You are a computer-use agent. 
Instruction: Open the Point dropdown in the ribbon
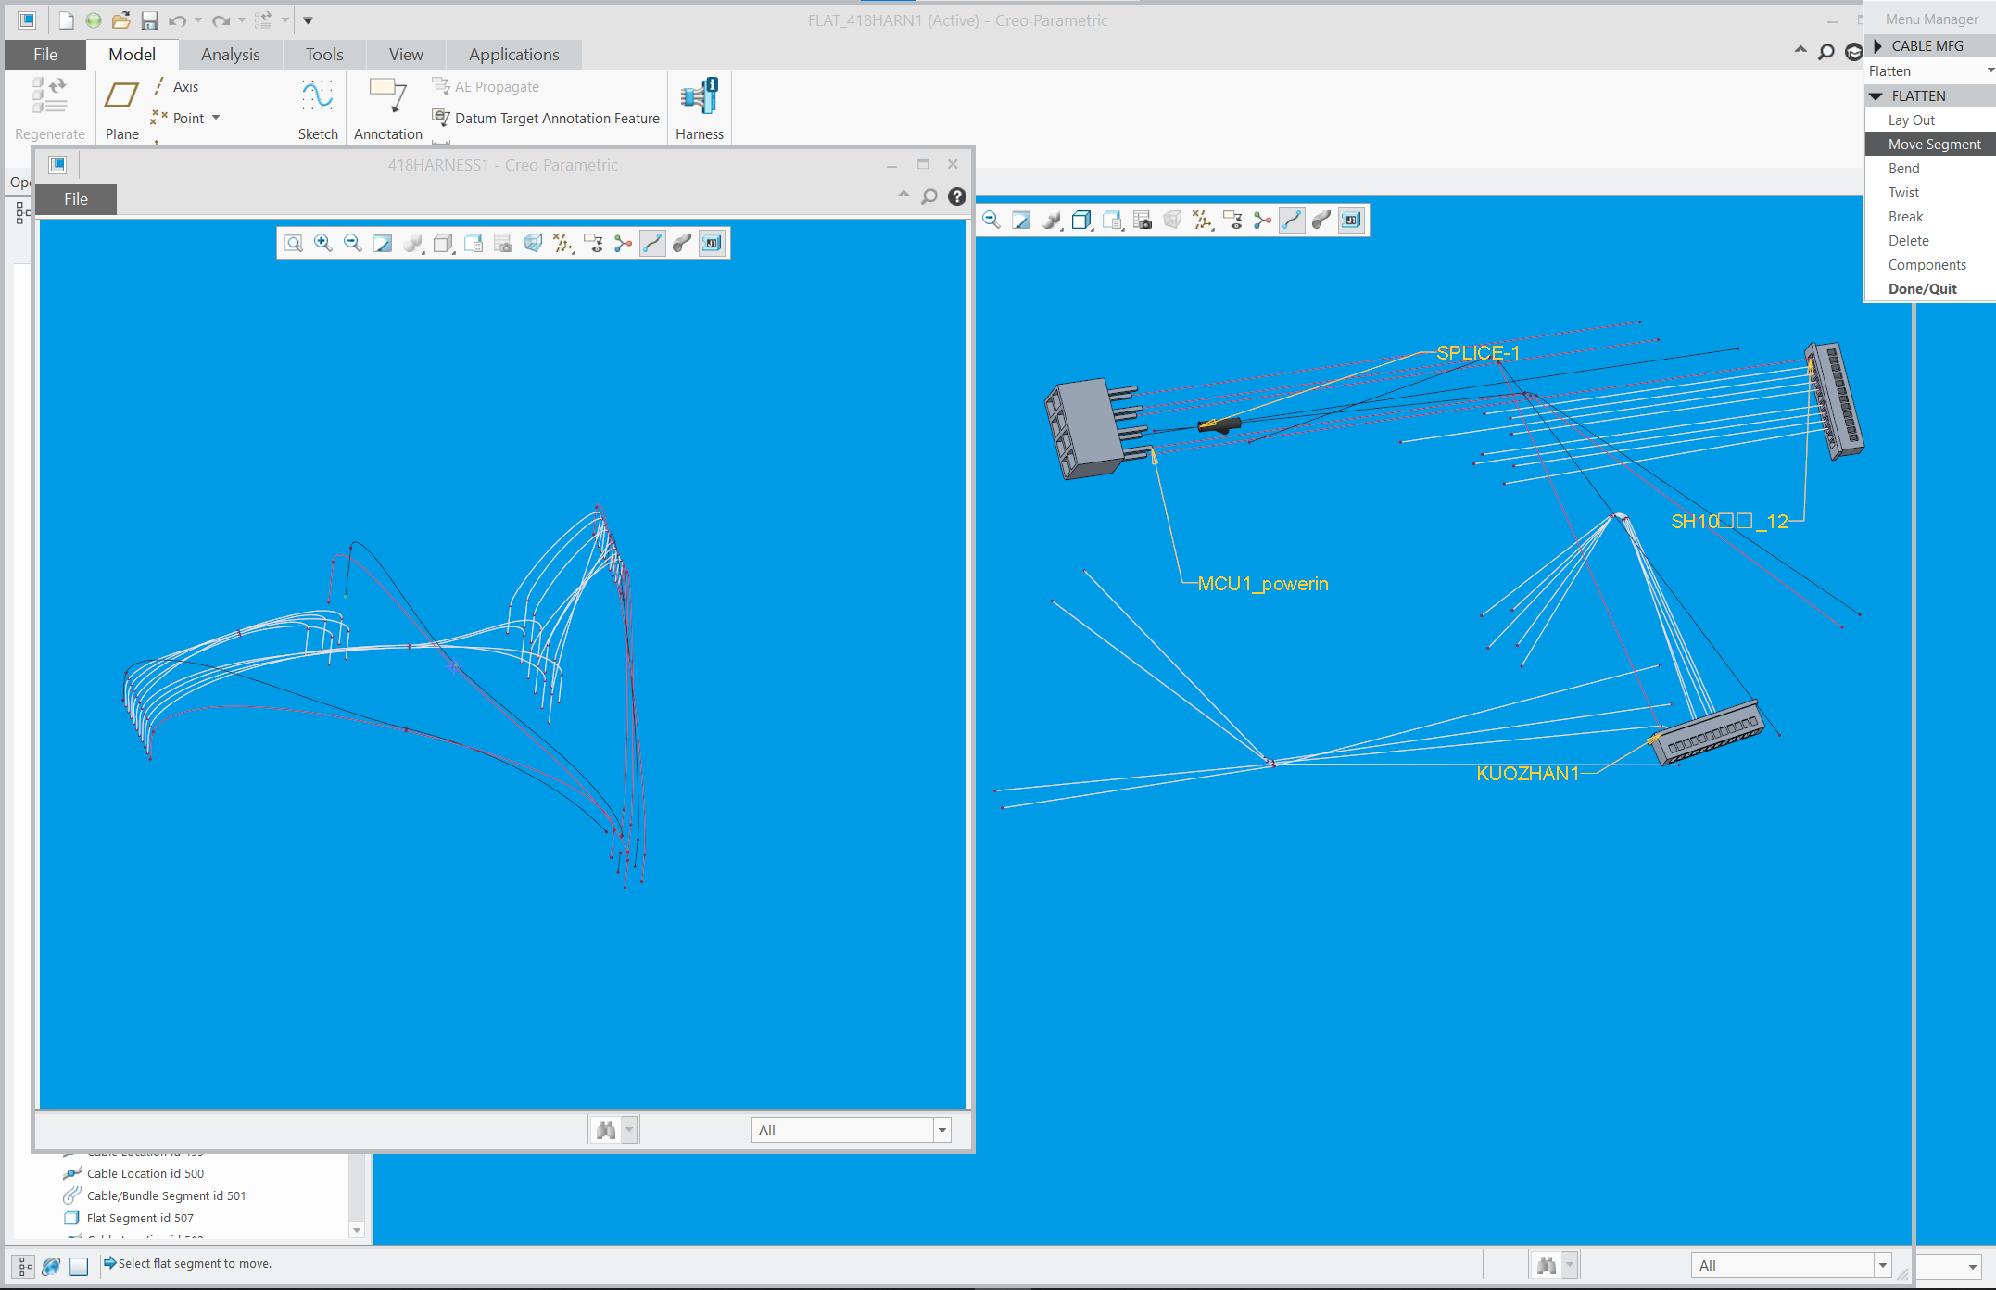(217, 118)
